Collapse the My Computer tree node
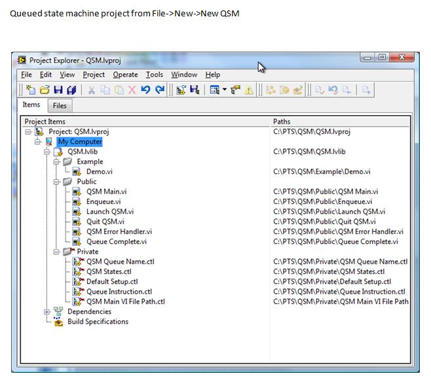Viewport: 431px width, 380px height. tap(37, 141)
